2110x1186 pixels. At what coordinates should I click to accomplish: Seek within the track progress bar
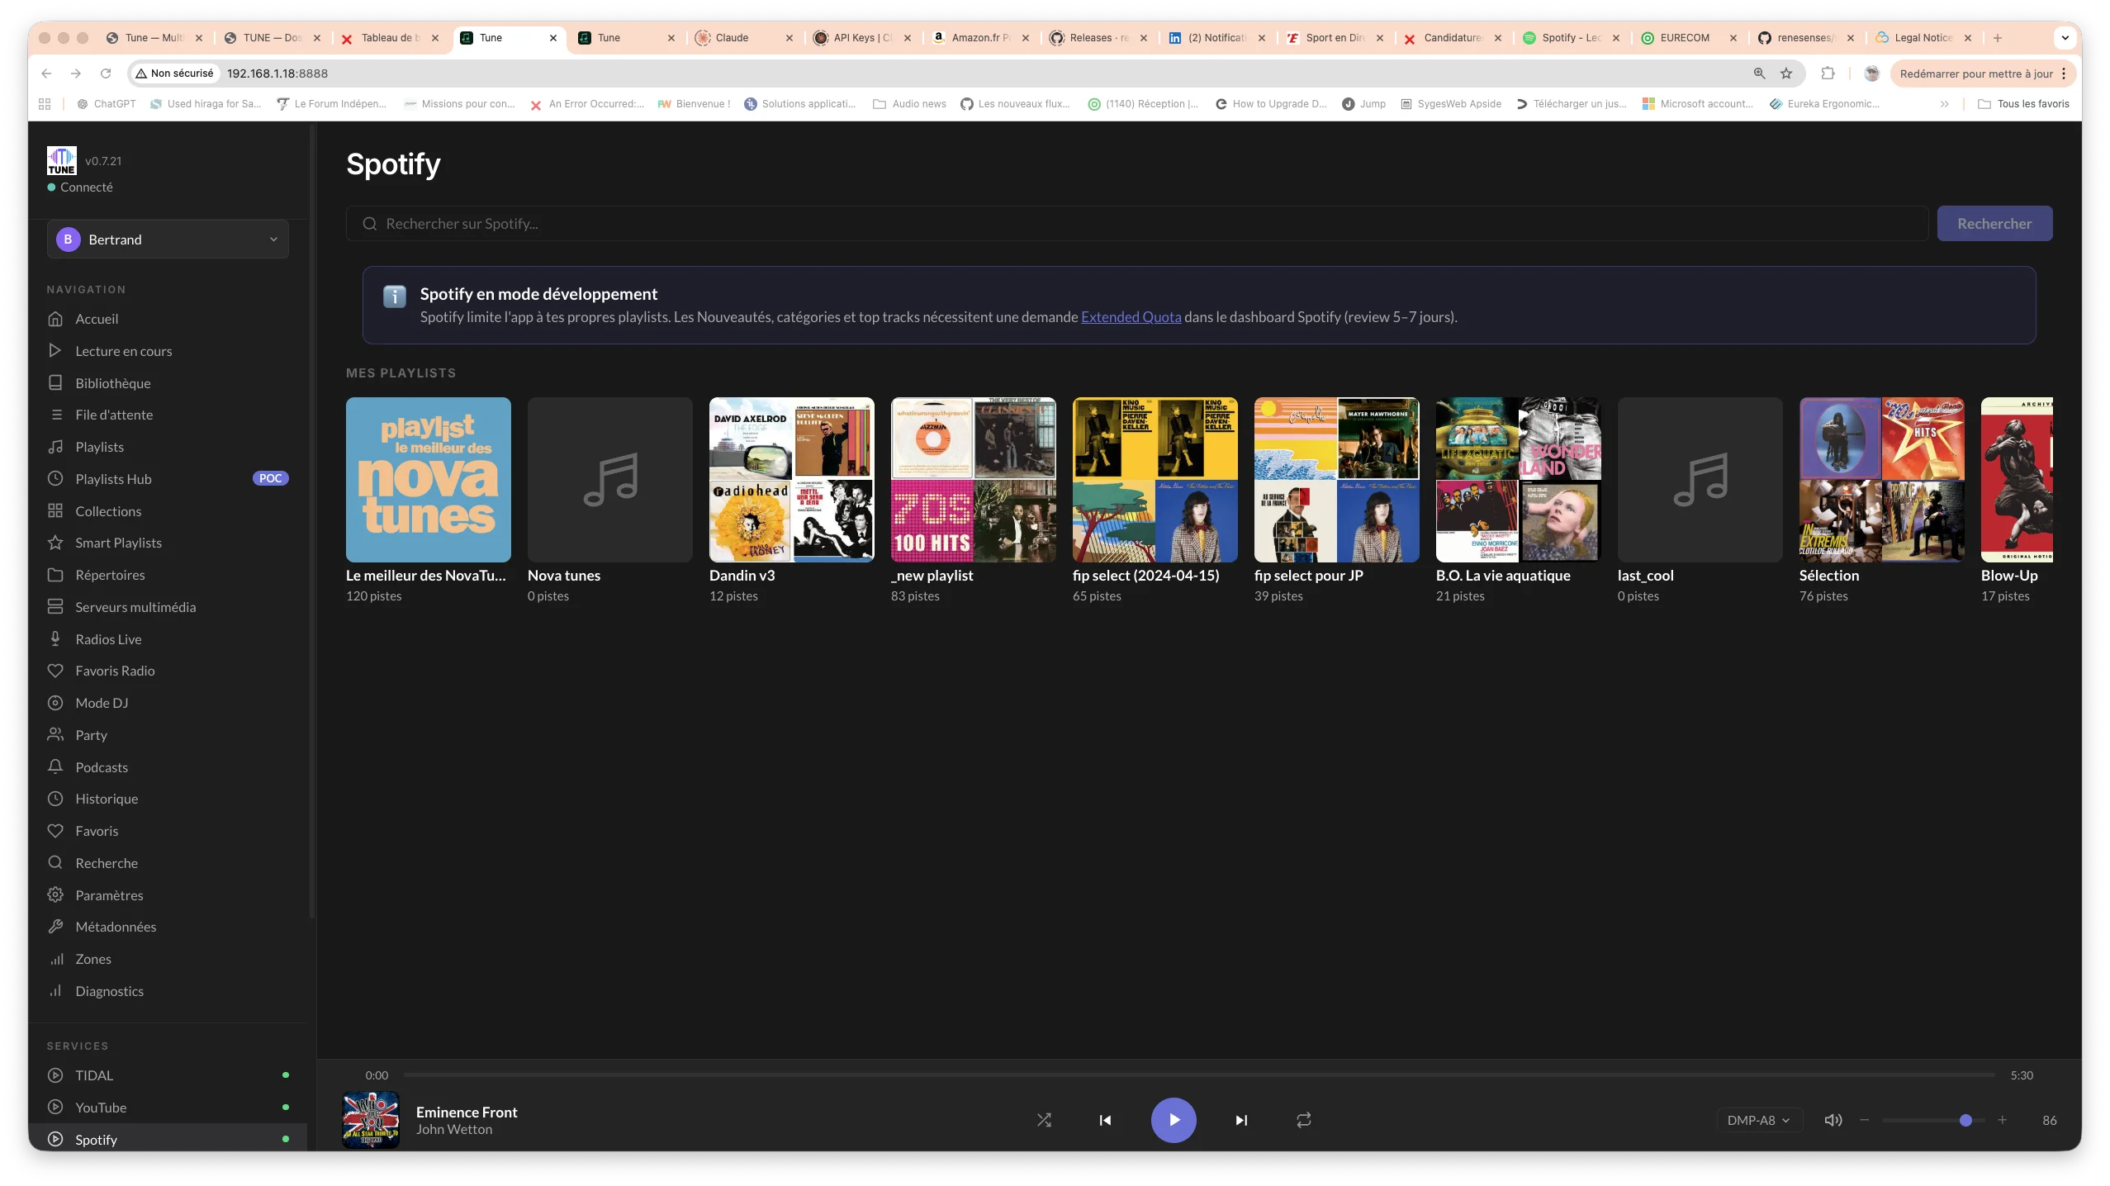coord(1199,1075)
